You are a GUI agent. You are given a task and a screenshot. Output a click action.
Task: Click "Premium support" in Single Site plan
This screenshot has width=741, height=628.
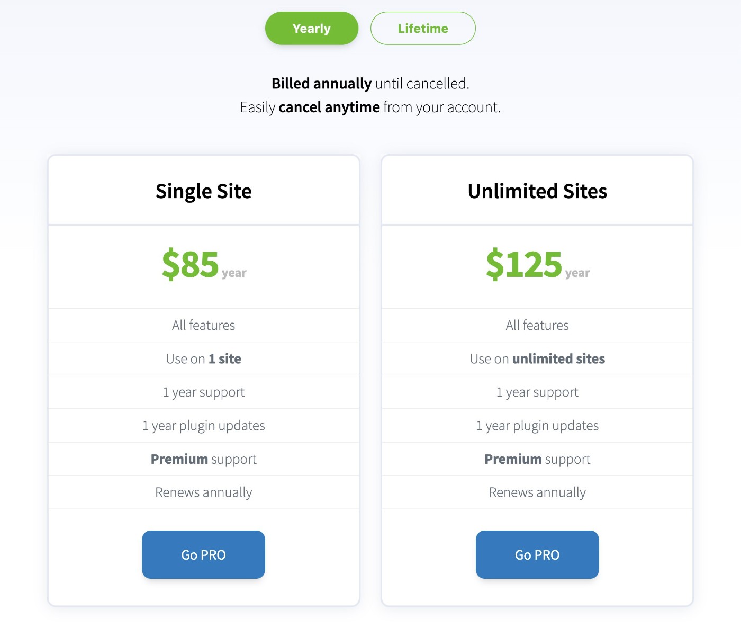pos(204,459)
